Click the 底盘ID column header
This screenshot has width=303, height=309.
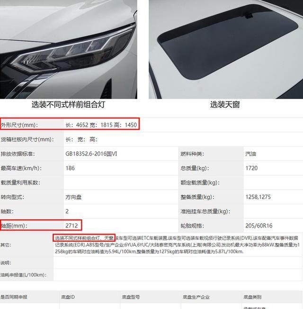pyautogui.click(x=68, y=297)
